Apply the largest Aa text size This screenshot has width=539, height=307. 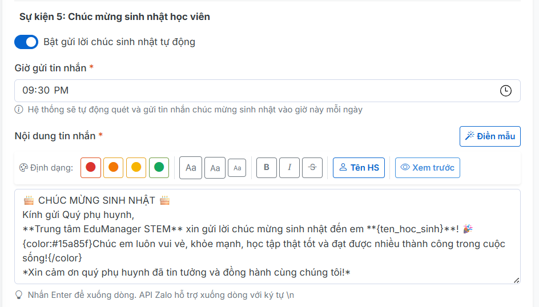191,168
